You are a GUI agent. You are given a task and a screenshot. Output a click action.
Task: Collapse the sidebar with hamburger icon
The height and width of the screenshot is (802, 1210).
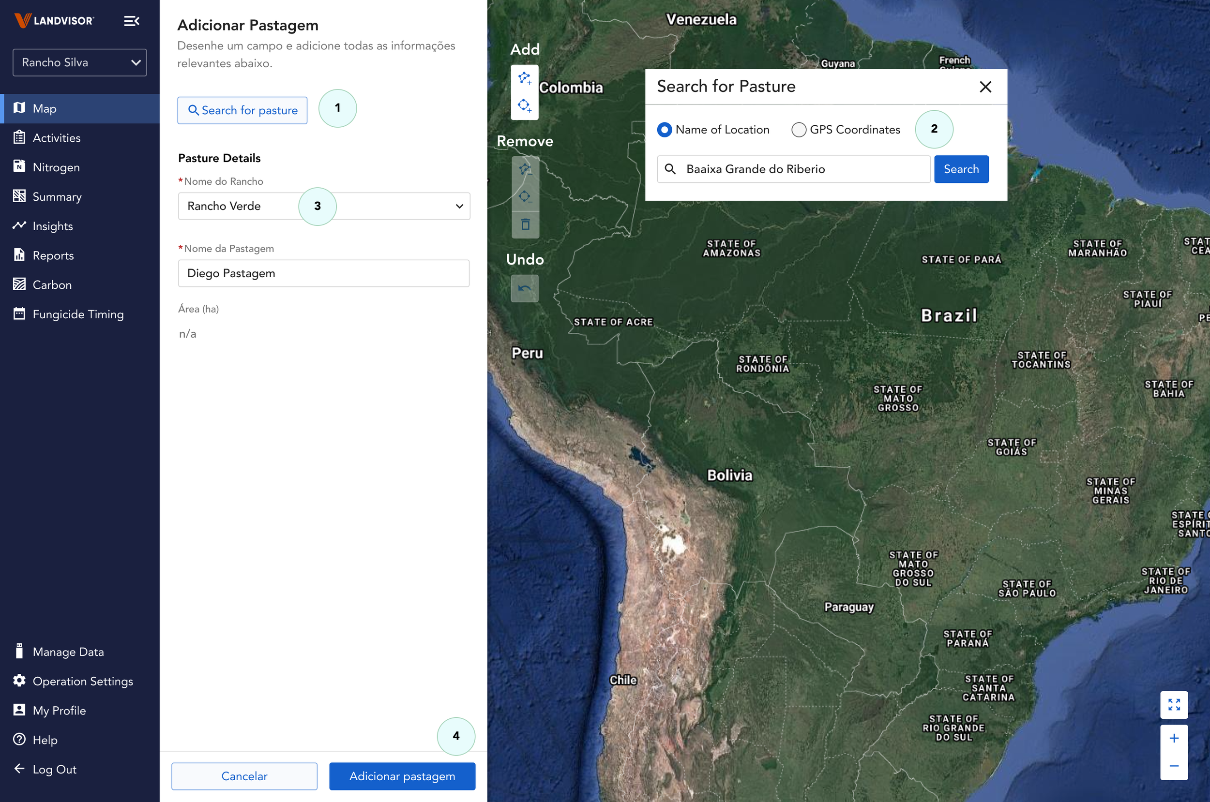pyautogui.click(x=132, y=21)
